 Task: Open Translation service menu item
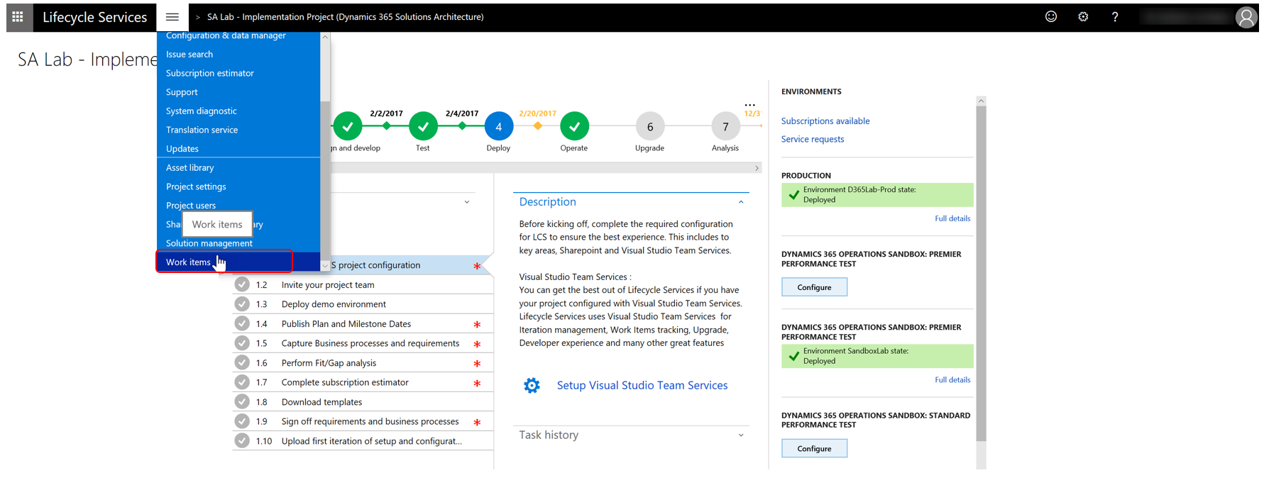pos(202,130)
